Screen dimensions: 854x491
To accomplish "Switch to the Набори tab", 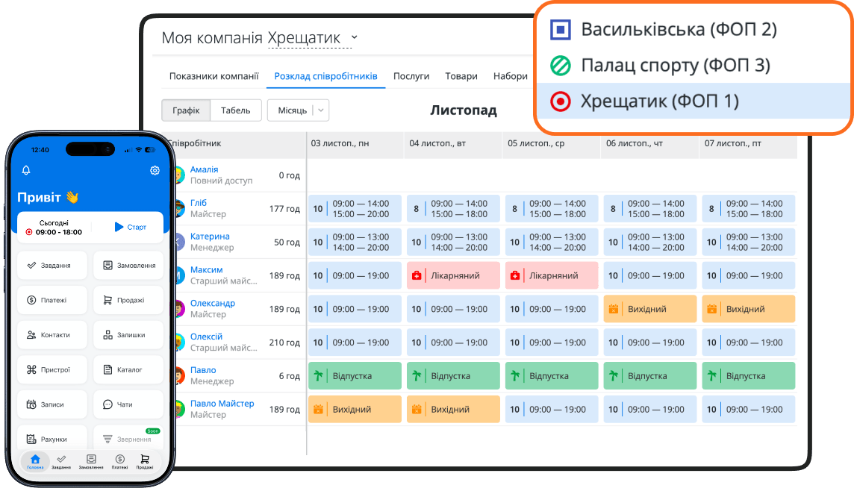I will [x=511, y=76].
